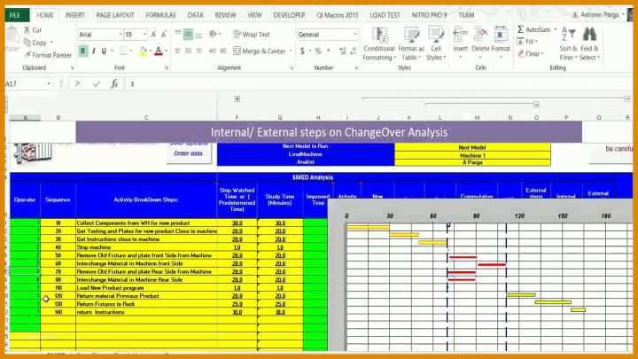Screen dimensions: 638x359
Task: Select column A header
Action: [25, 118]
